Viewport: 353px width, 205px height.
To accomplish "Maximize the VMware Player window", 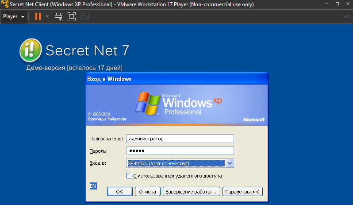I will (337, 4).
